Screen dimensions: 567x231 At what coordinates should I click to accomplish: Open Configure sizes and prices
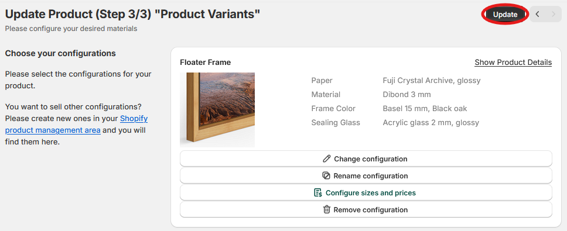click(366, 193)
